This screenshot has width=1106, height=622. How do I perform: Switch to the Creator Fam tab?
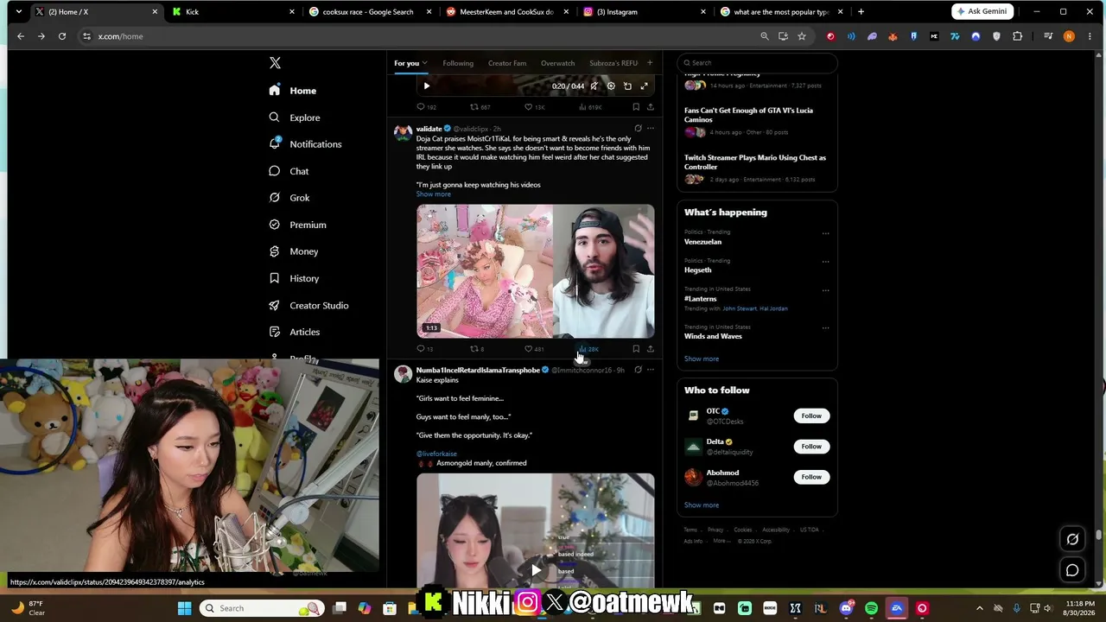(x=507, y=63)
